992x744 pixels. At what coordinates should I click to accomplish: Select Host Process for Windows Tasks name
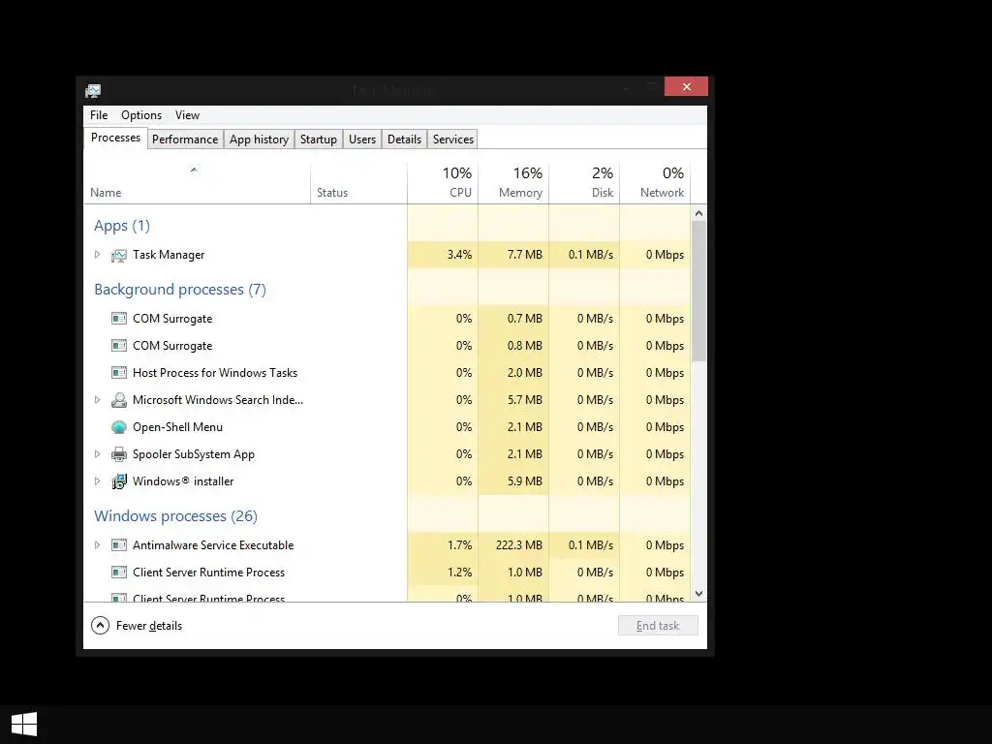[x=215, y=373]
